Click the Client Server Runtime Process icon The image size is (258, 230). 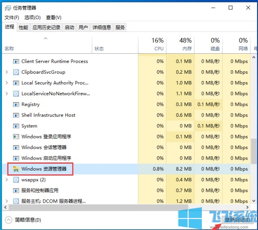click(x=16, y=61)
